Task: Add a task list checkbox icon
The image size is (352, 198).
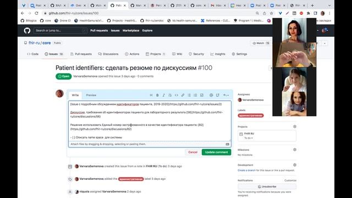Action: point(202,95)
